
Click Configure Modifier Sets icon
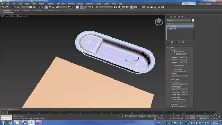point(183,42)
